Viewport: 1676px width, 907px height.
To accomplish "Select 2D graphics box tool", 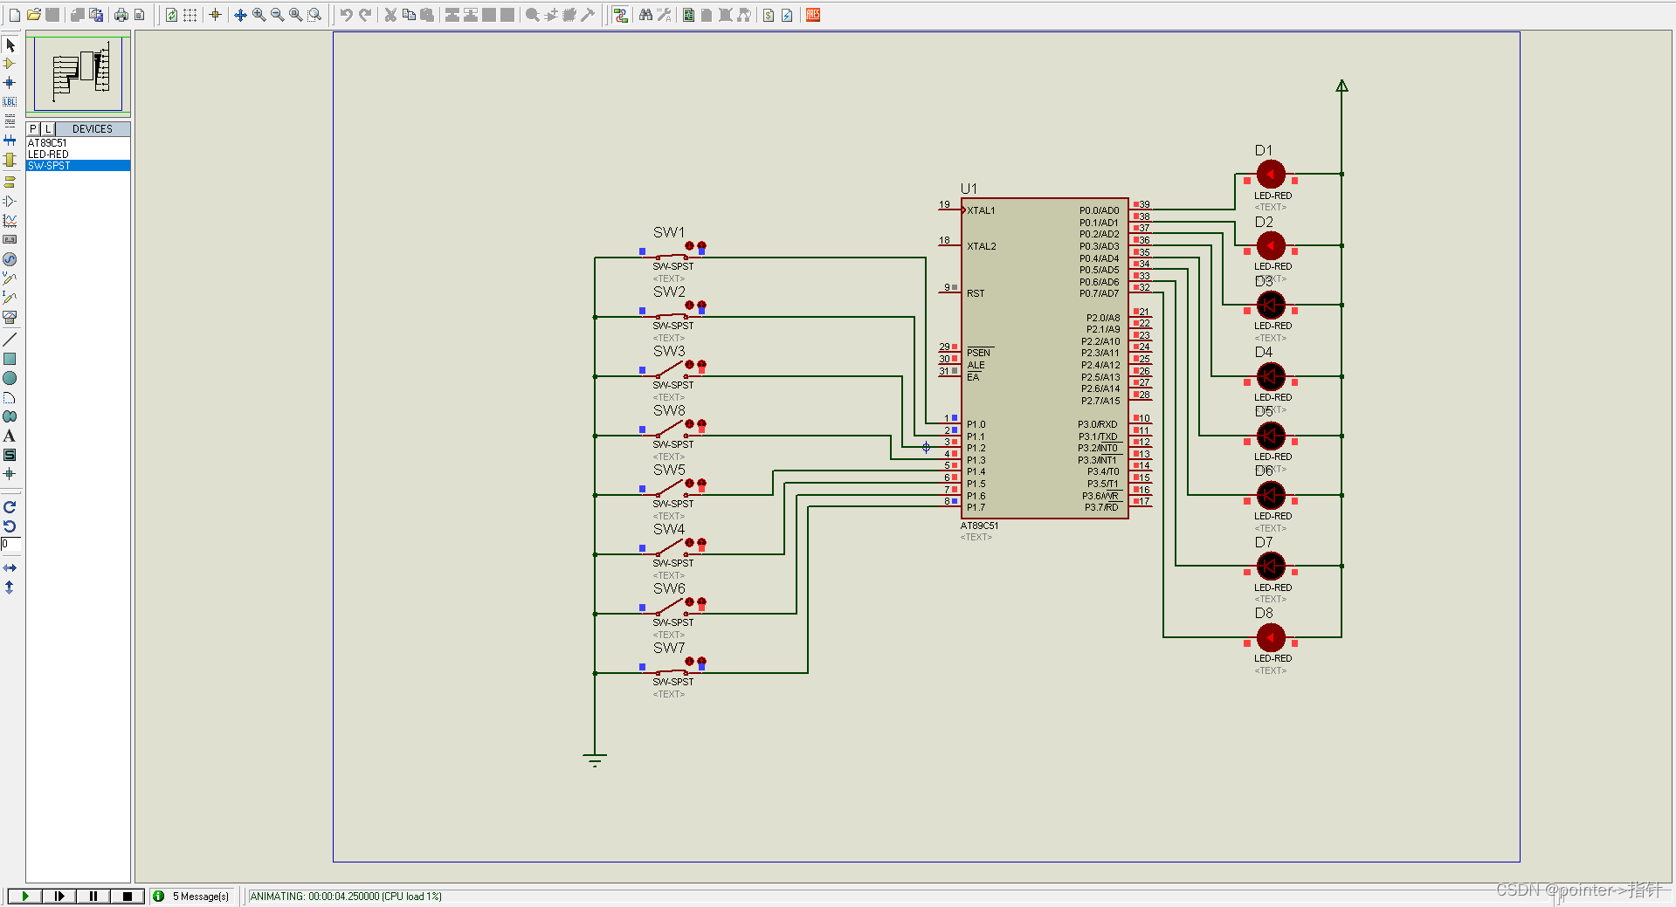I will pyautogui.click(x=10, y=359).
